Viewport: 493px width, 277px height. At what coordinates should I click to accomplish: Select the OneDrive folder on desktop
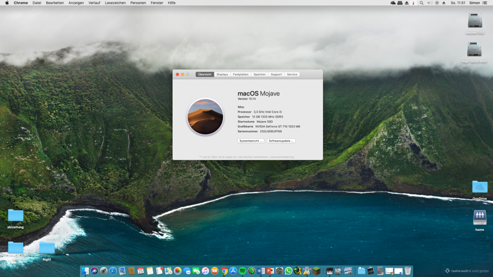pos(480,187)
